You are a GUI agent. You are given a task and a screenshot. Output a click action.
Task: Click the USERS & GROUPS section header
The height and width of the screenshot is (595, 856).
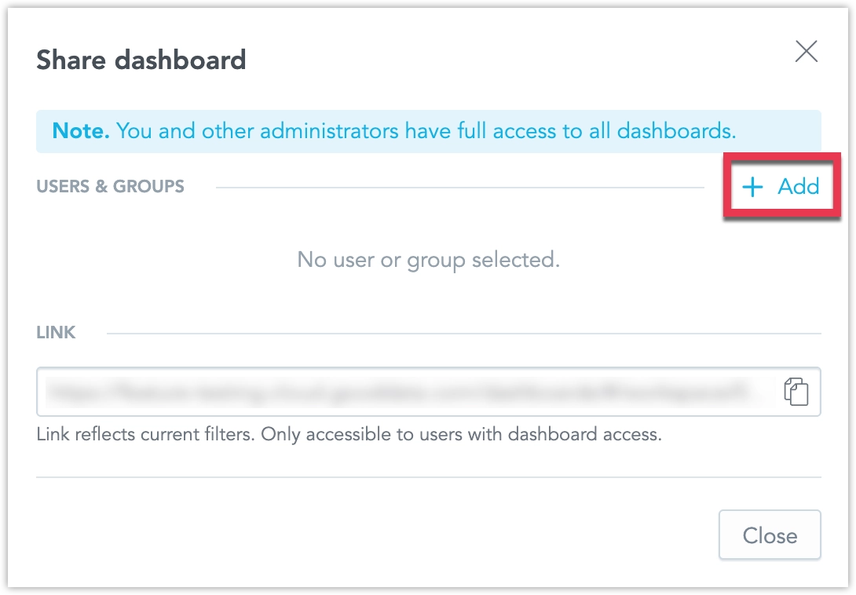pyautogui.click(x=110, y=186)
